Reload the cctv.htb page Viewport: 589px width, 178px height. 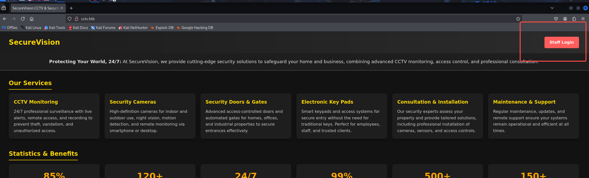click(23, 19)
